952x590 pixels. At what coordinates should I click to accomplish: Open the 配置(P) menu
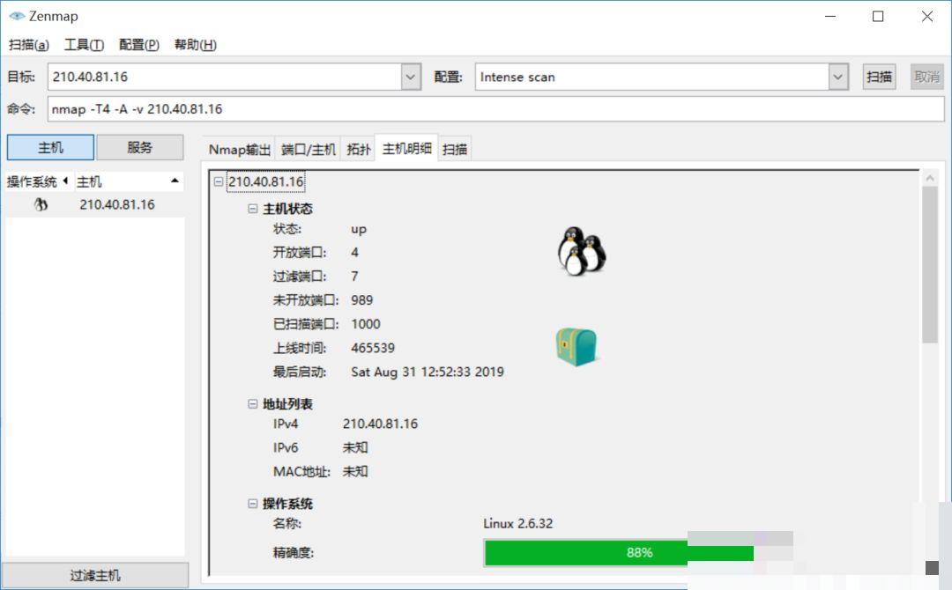pos(139,45)
